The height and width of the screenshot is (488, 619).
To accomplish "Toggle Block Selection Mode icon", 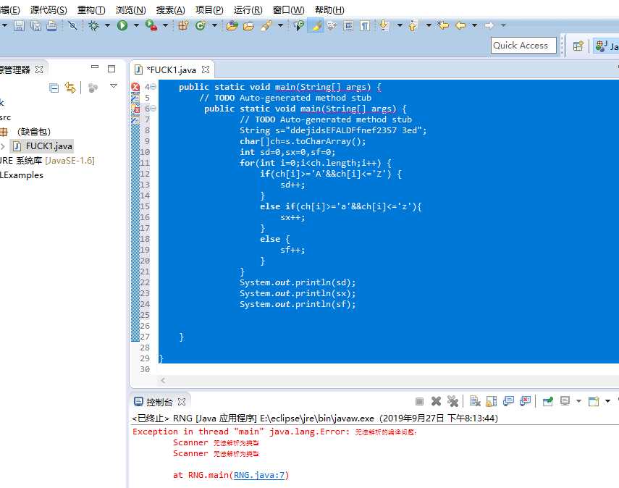I will (x=348, y=25).
